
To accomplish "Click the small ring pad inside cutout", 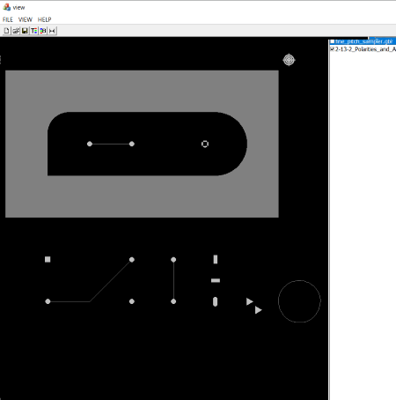I will [x=205, y=144].
